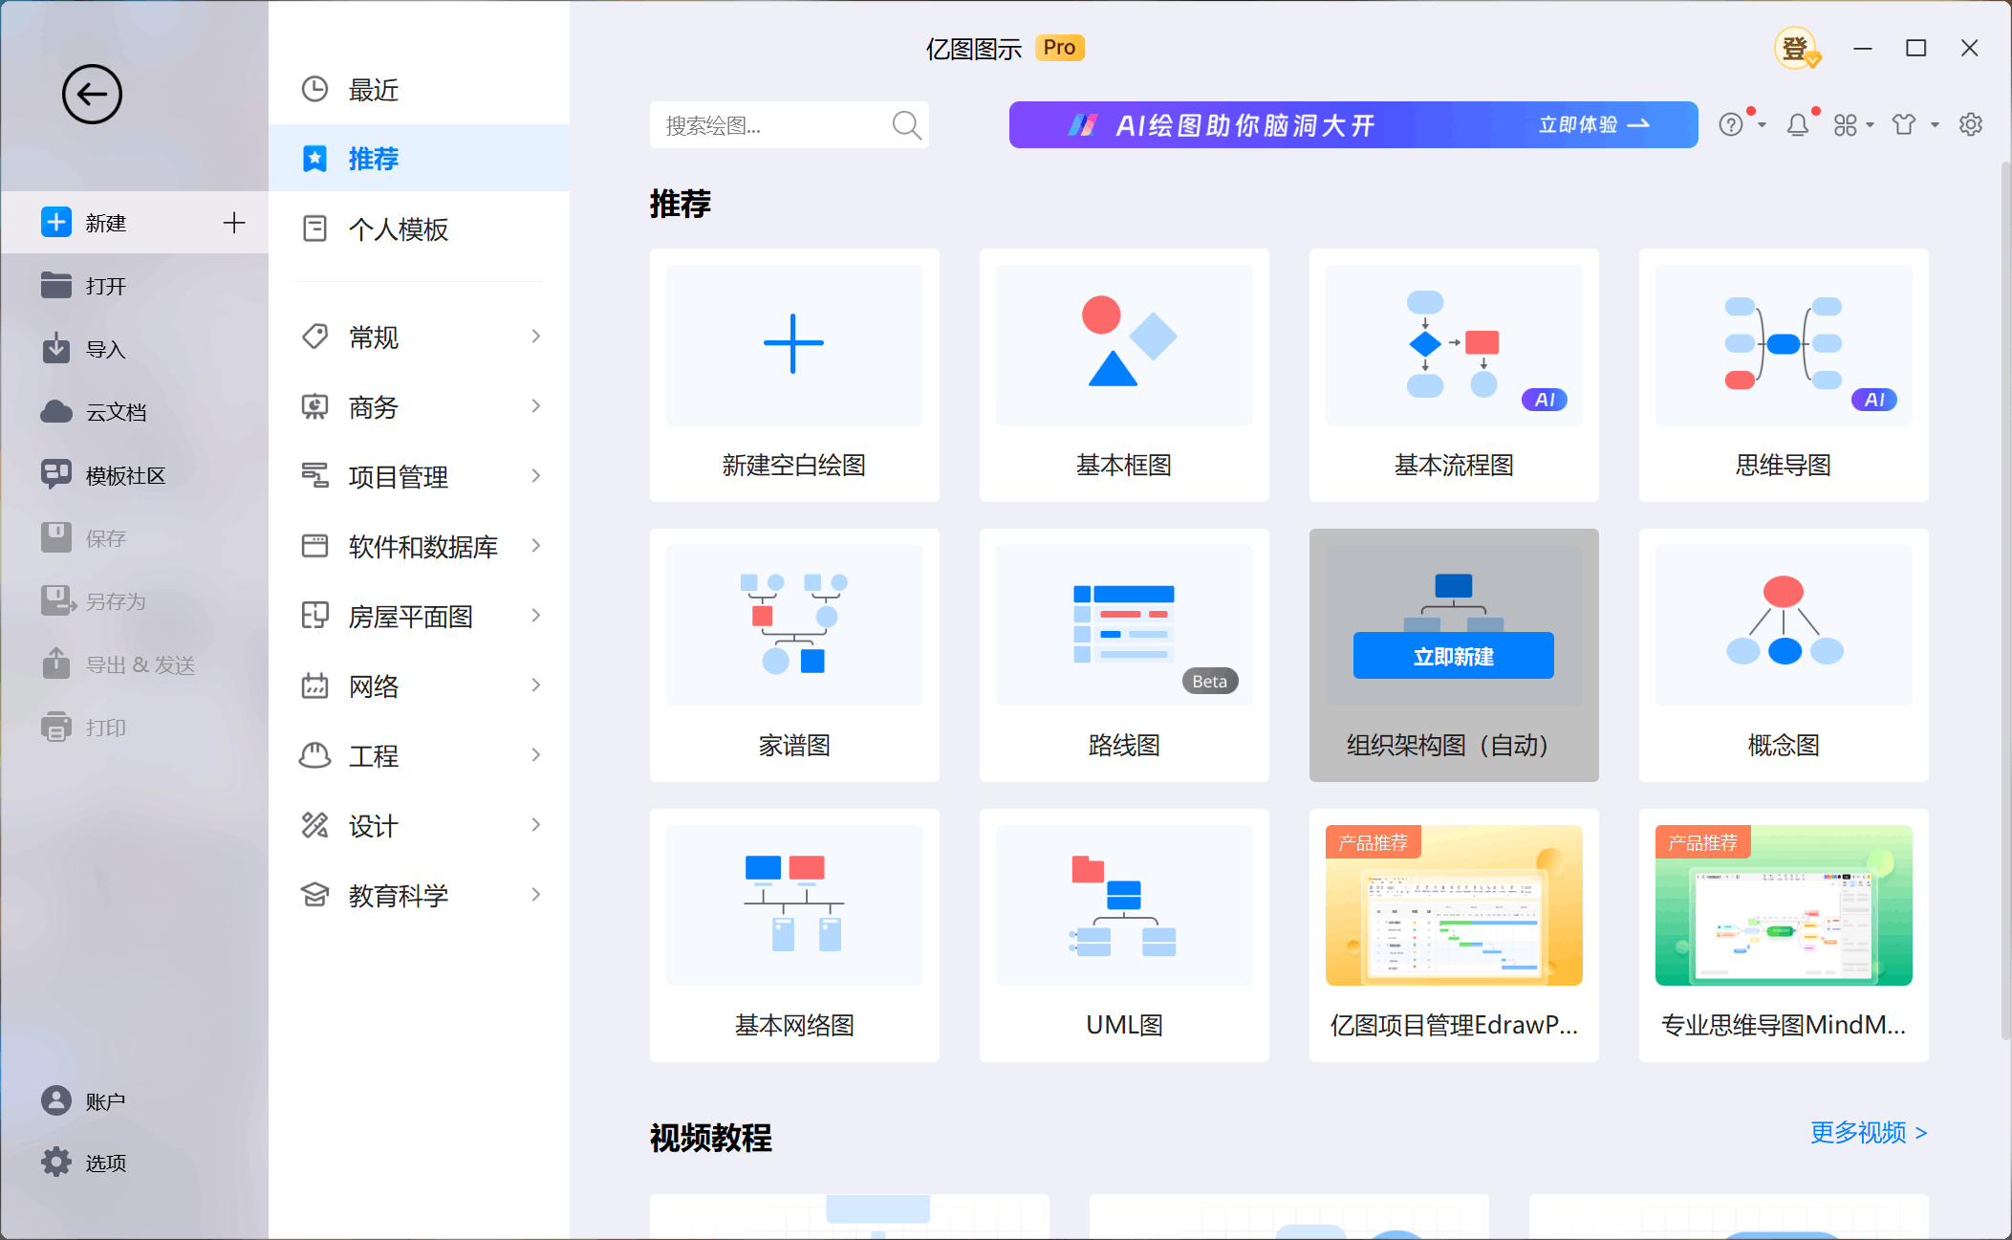The image size is (2012, 1240).
Task: Expand the 工程 category chevron
Action: pos(536,755)
